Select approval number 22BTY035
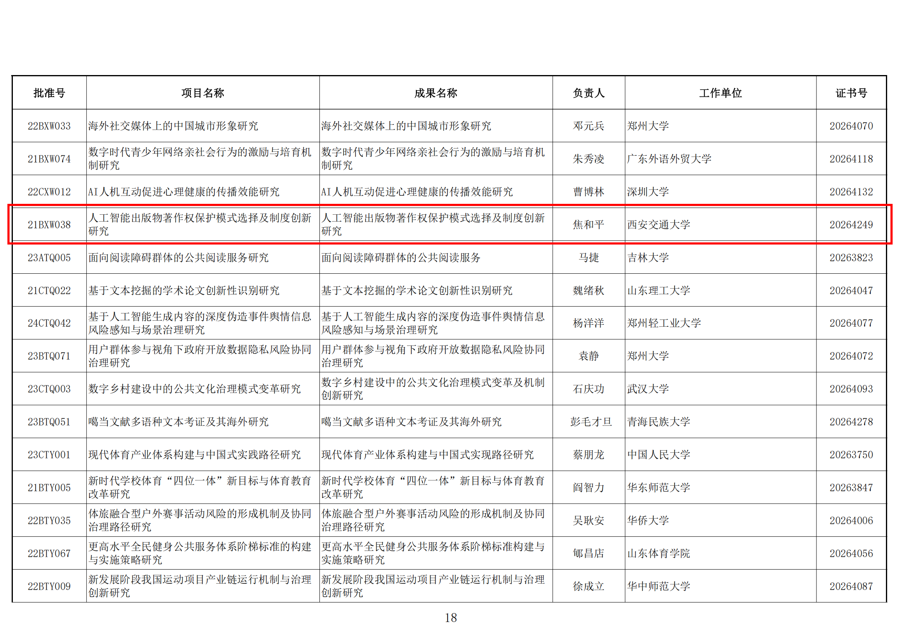902x637 pixels. [49, 521]
